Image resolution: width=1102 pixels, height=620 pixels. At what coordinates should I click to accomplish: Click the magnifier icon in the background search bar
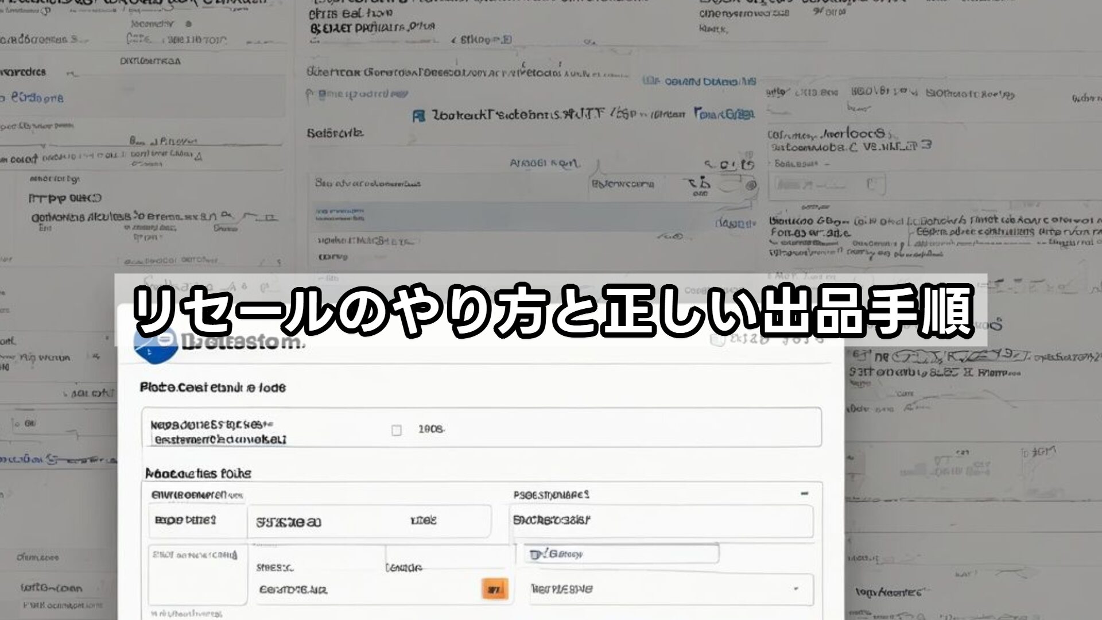click(707, 164)
